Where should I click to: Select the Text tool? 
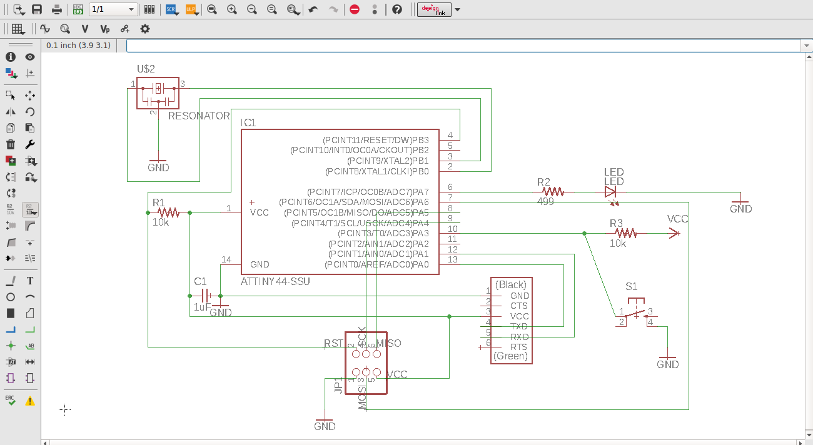(29, 281)
